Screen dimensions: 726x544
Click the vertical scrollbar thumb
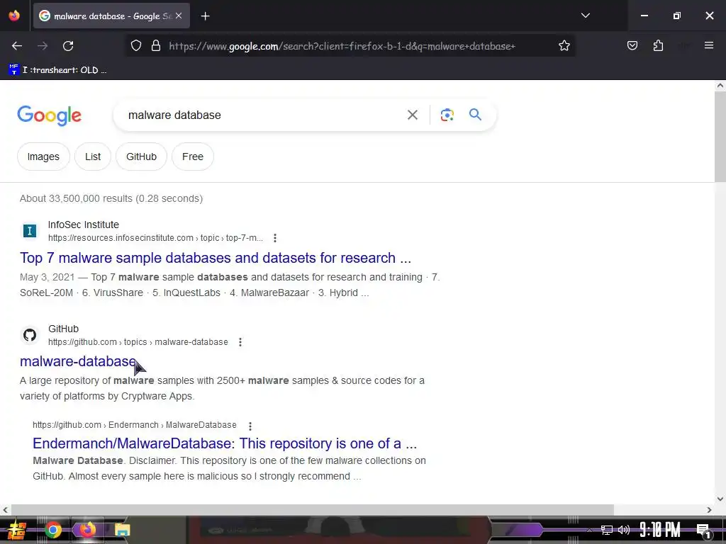pyautogui.click(x=720, y=137)
